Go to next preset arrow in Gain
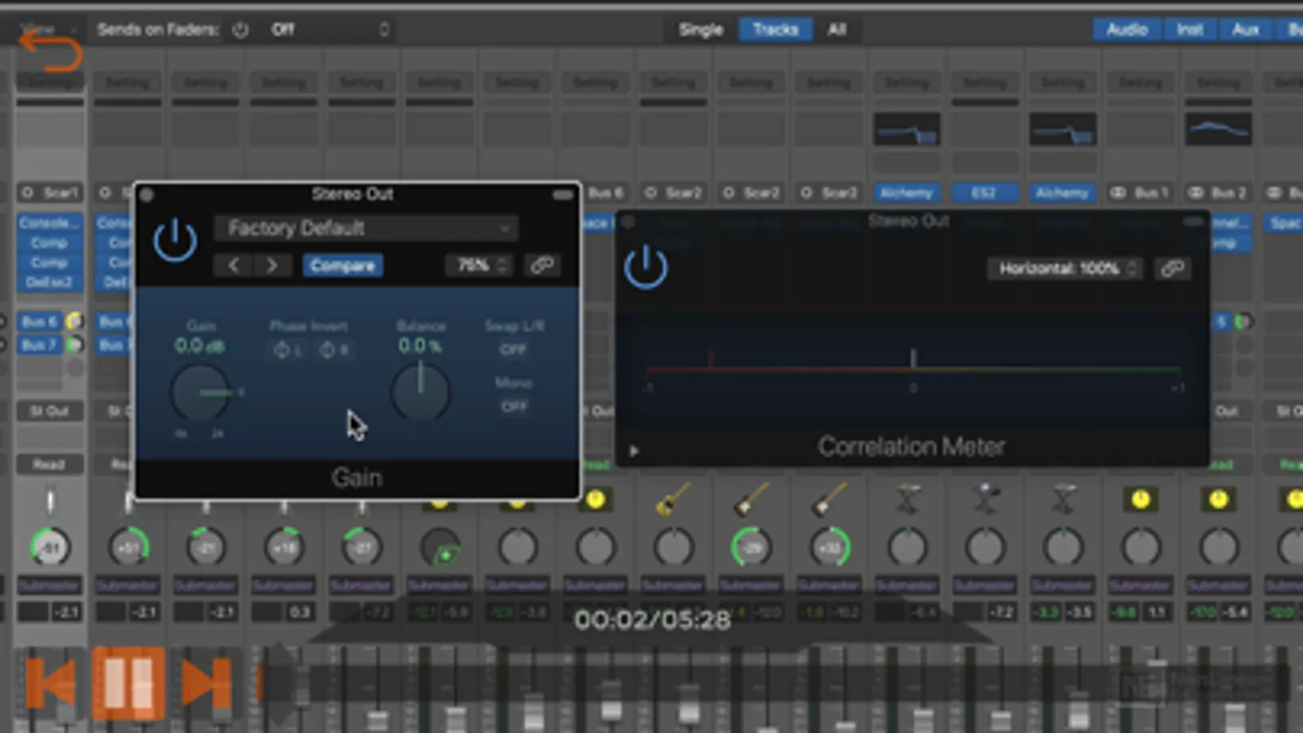Image resolution: width=1303 pixels, height=733 pixels. click(x=272, y=266)
